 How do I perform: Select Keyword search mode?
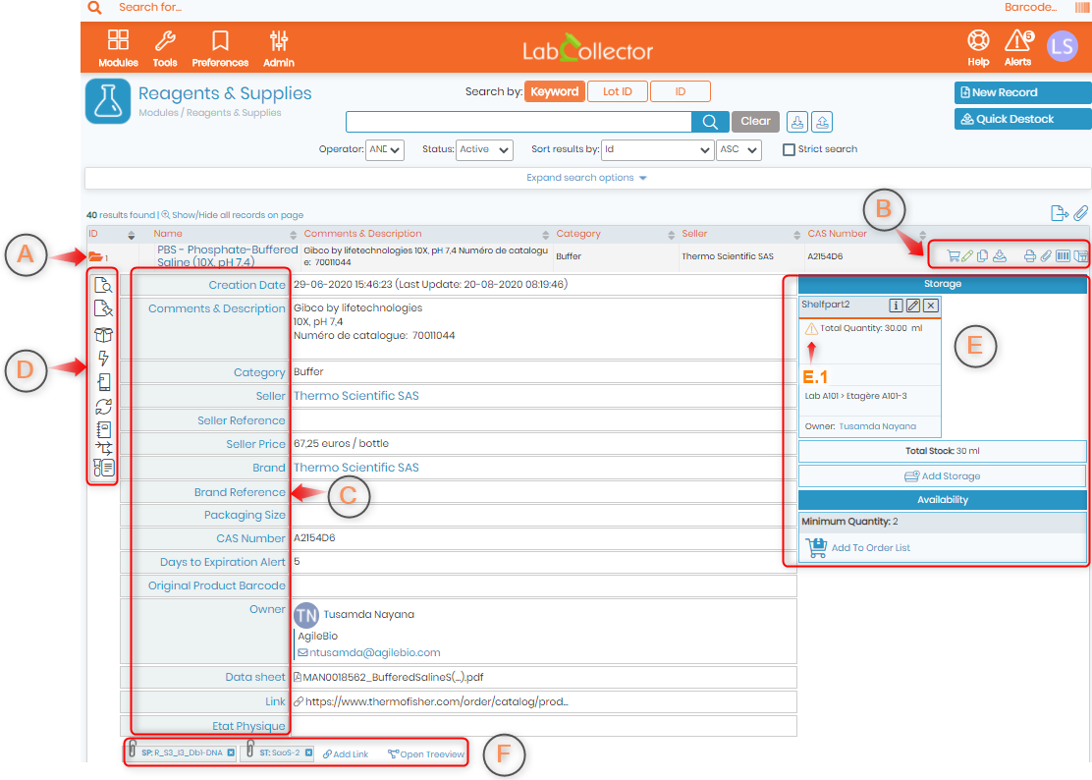pos(555,92)
